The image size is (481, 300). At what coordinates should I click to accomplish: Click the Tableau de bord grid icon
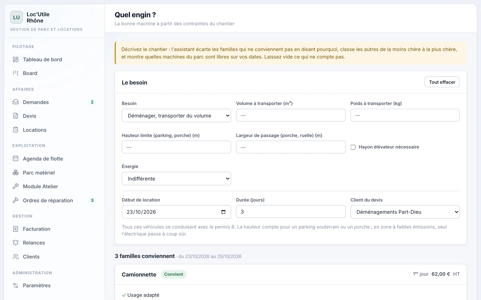click(16, 59)
